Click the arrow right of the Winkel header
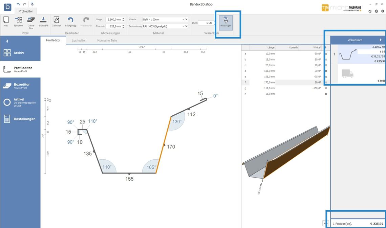Image resolution: width=386 pixels, height=228 pixels. click(x=326, y=47)
